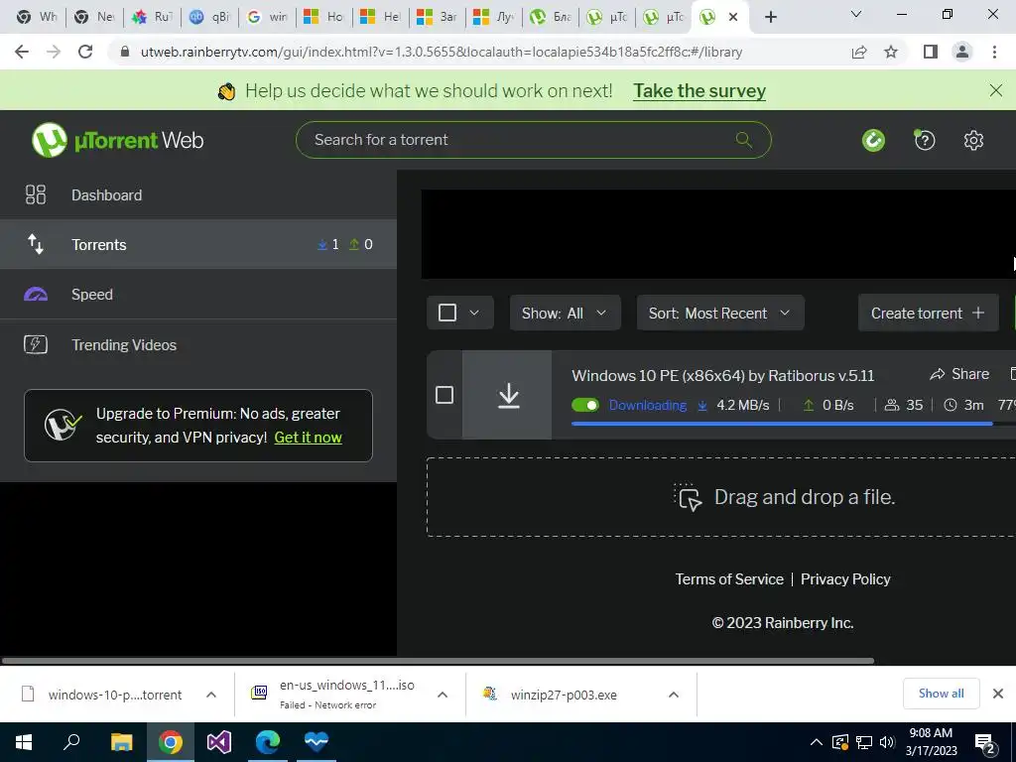
Task: Expand options for windows-10-p....torrent download
Action: pos(211,695)
